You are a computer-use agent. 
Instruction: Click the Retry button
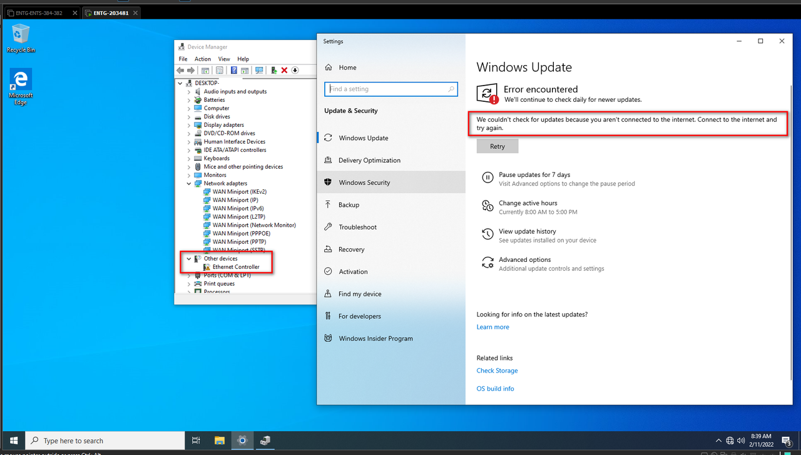click(497, 146)
